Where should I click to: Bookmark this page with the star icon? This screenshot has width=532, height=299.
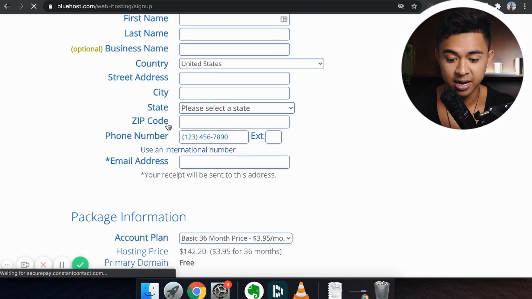[414, 6]
